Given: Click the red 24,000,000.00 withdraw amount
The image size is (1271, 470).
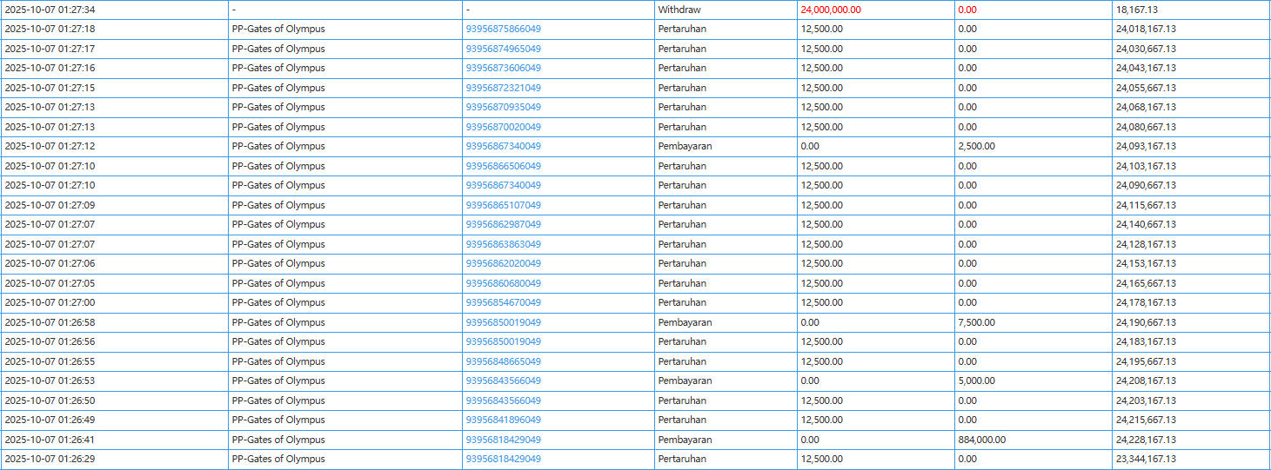Looking at the screenshot, I should pos(830,10).
